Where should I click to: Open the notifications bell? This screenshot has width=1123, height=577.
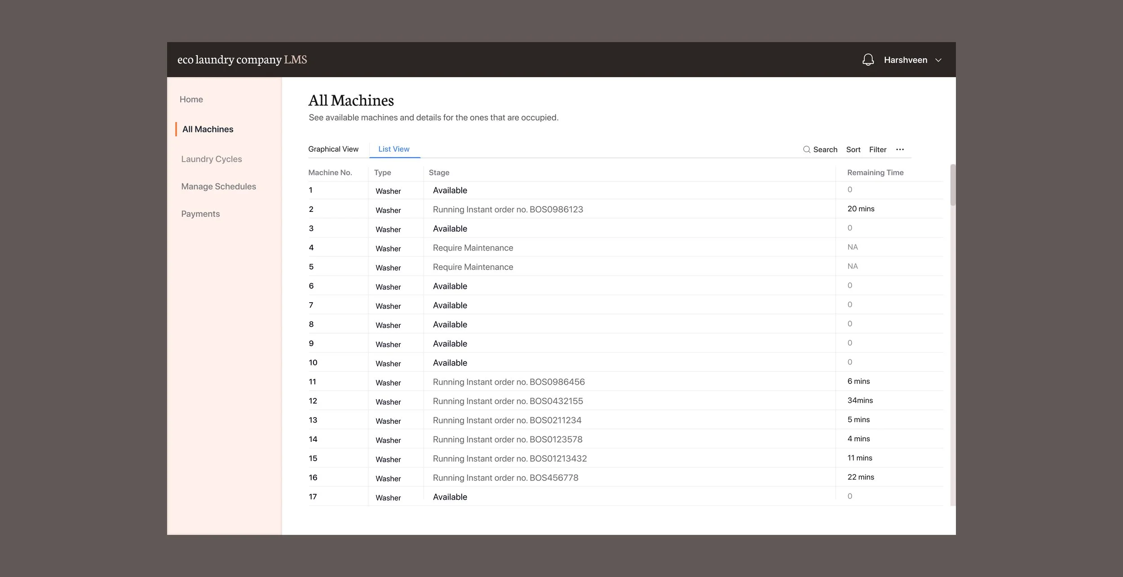click(868, 60)
